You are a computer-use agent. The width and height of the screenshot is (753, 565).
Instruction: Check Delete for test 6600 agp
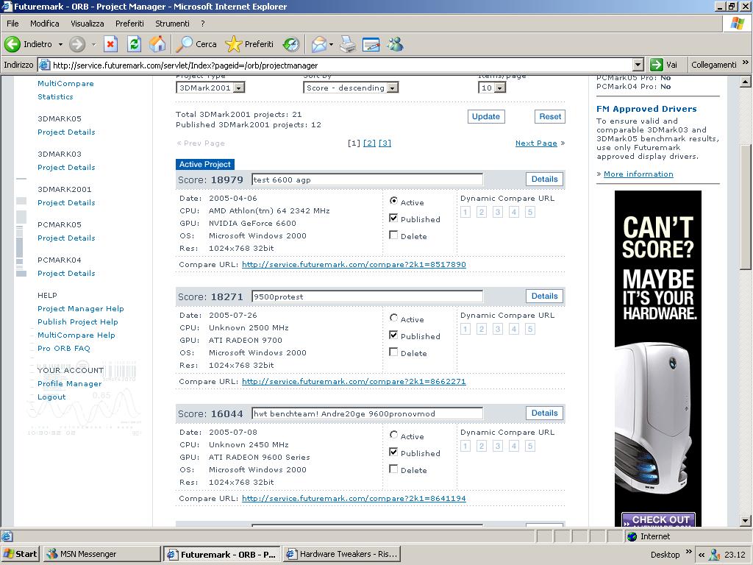tap(393, 235)
